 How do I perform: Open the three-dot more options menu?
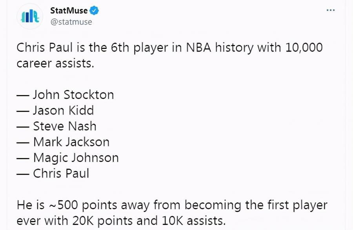(331, 10)
